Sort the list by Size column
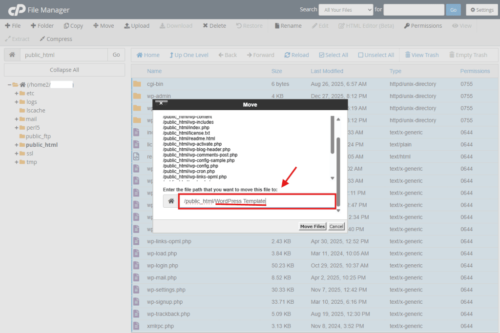 point(276,71)
